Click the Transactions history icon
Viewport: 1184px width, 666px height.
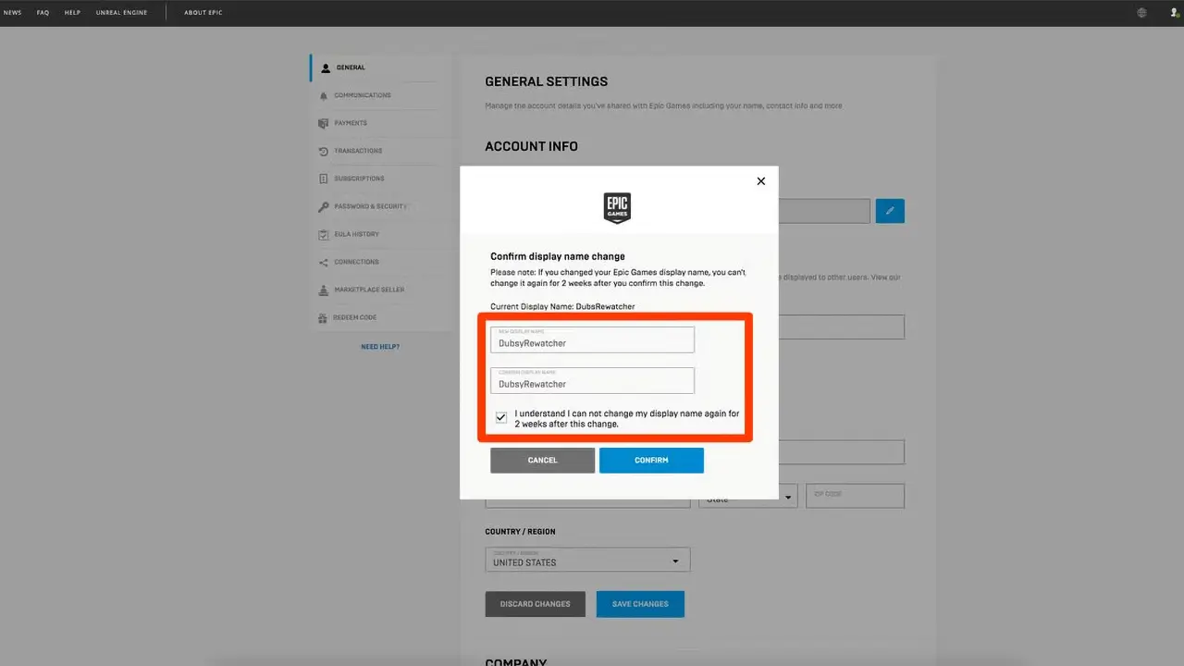[x=324, y=151]
